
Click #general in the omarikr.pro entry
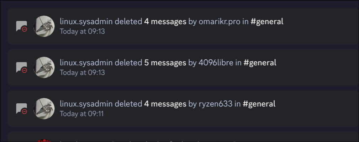[267, 22]
